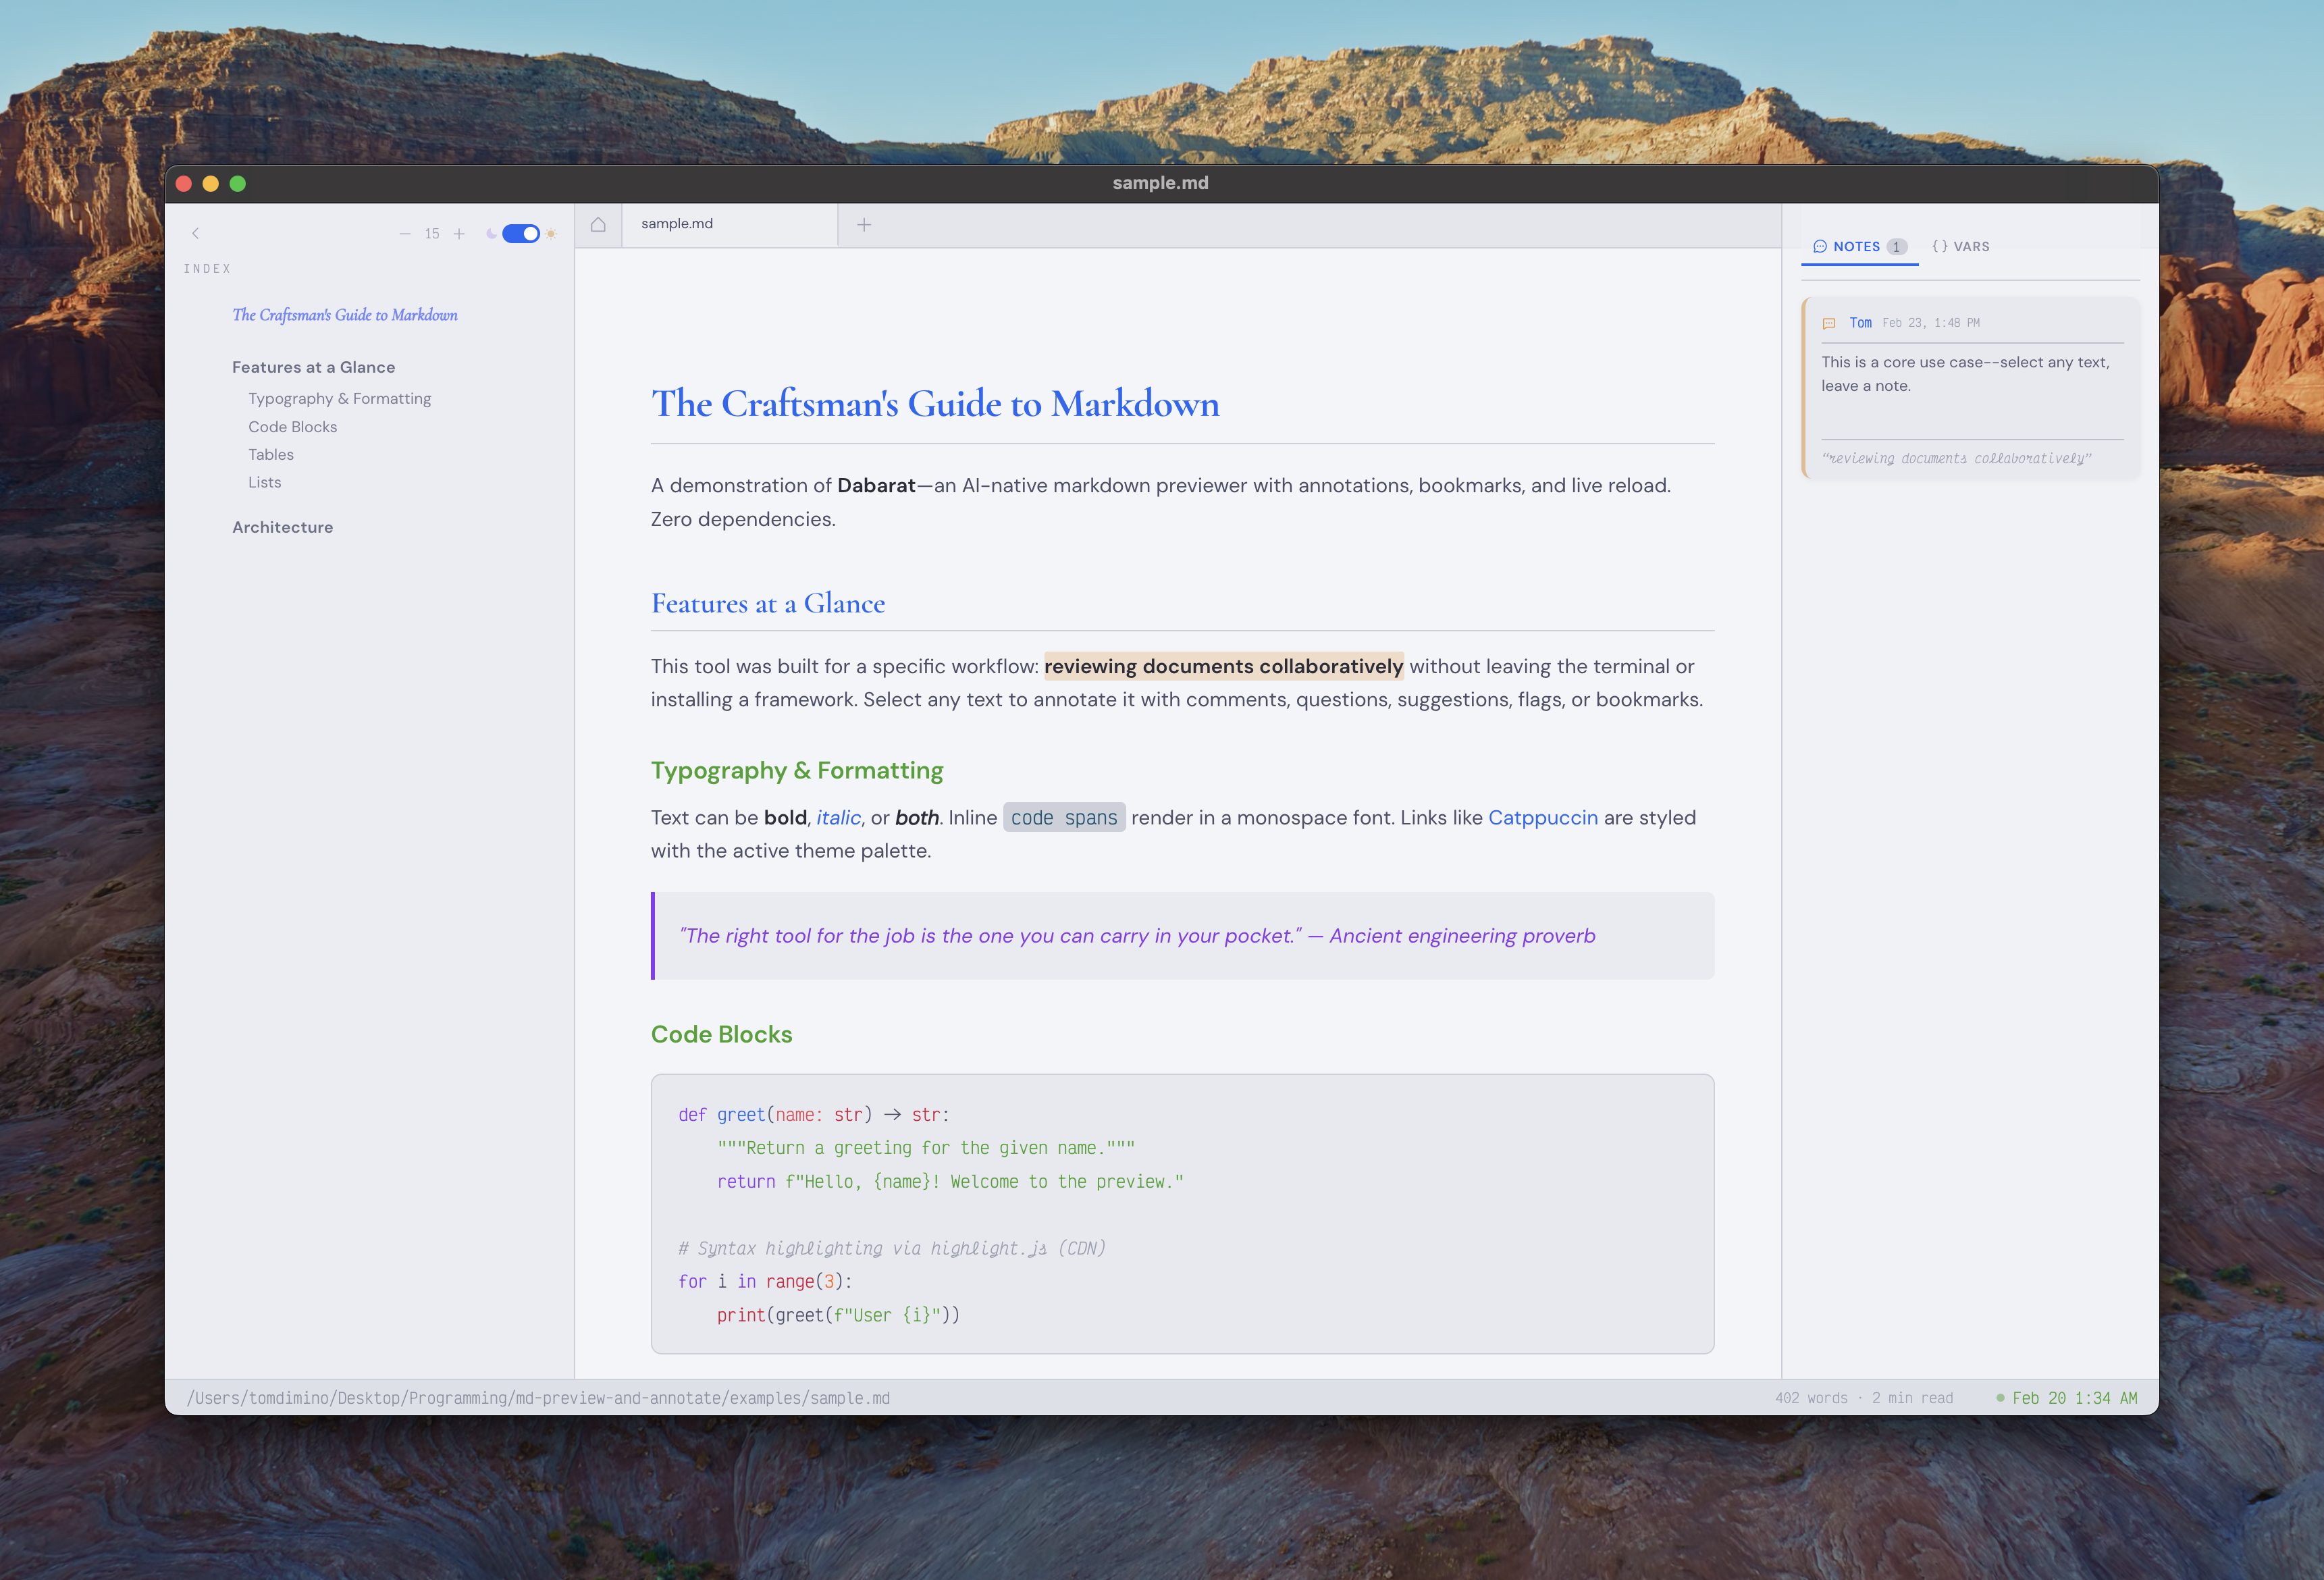Viewport: 2324px width, 1580px height.
Task: Navigate to the Architecture section in the index
Action: [x=283, y=527]
